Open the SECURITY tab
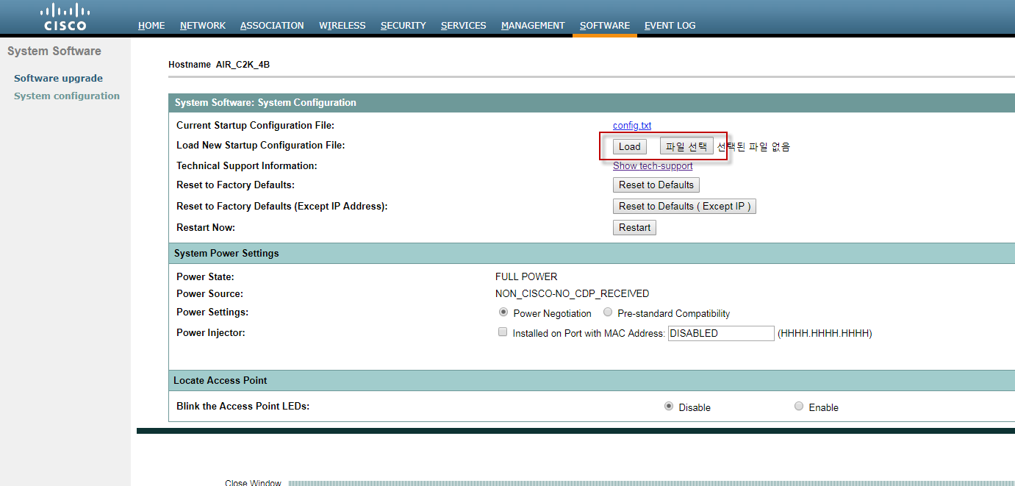Viewport: 1015px width, 486px height. [x=403, y=25]
